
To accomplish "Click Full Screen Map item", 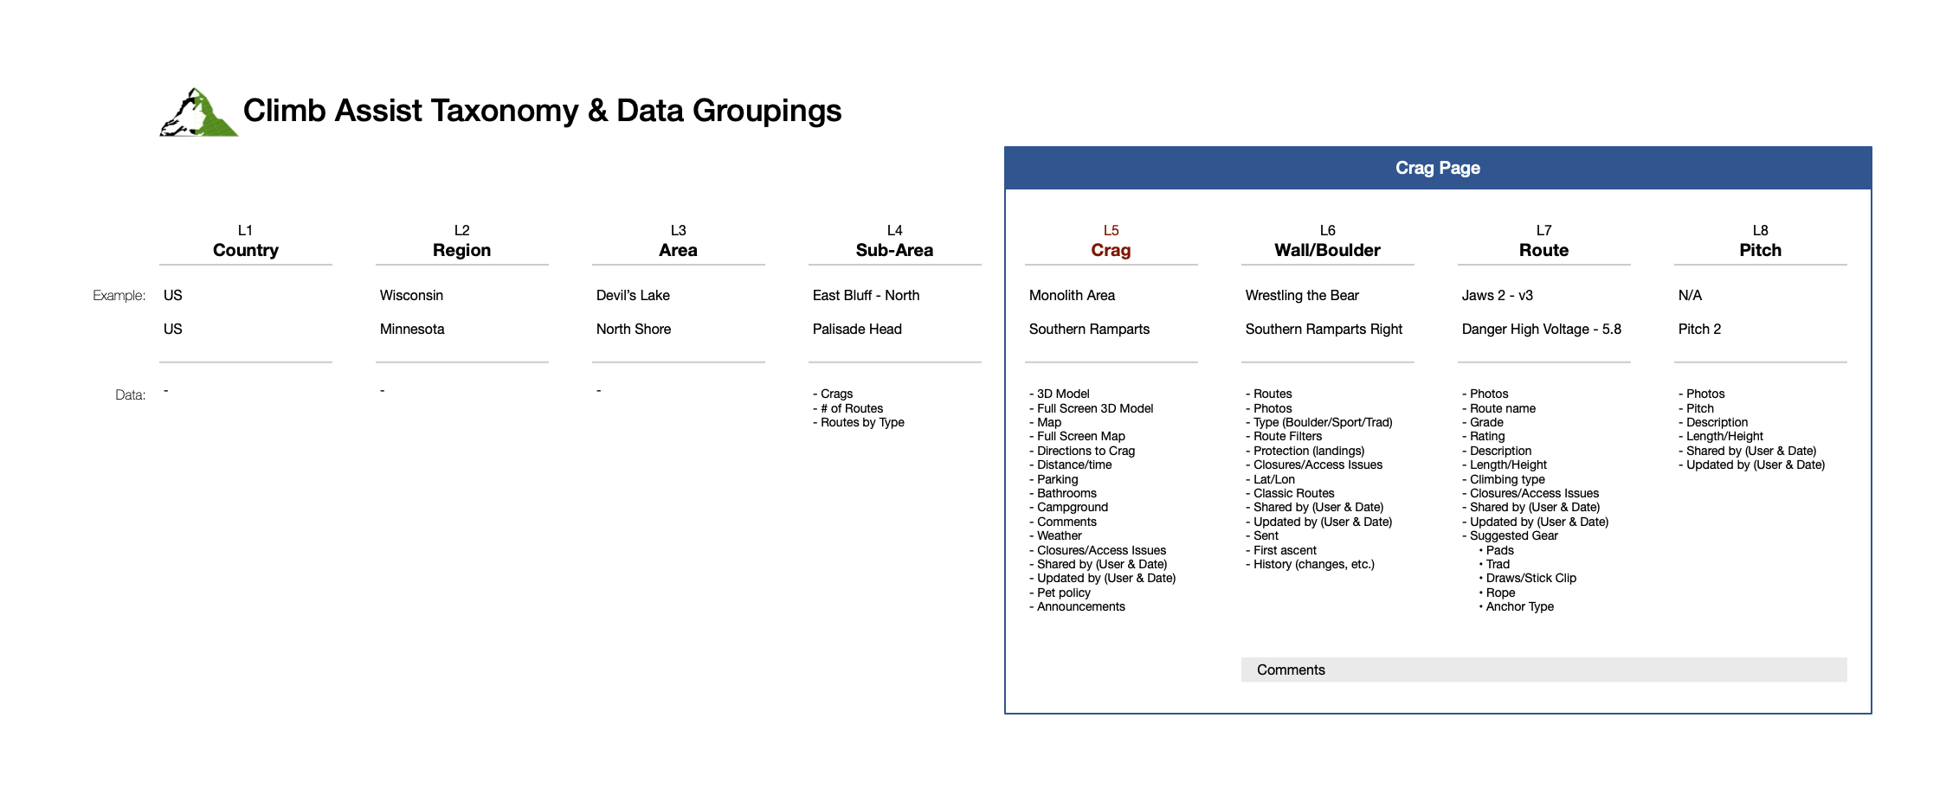I will click(x=1077, y=436).
